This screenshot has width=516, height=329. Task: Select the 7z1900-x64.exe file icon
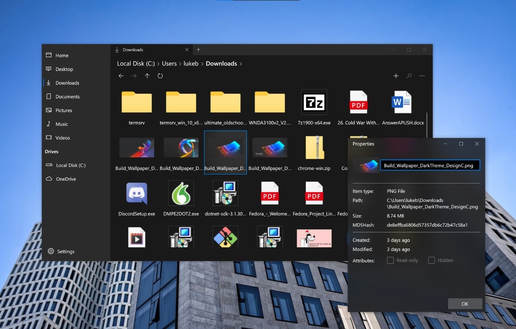(x=314, y=102)
